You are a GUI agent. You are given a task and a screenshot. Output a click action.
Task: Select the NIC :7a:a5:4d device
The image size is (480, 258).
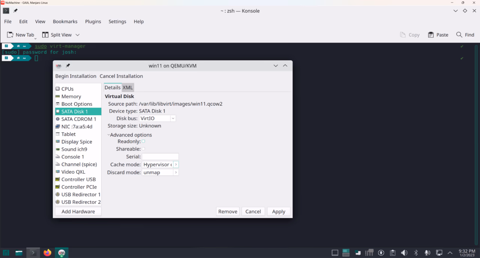coord(76,127)
